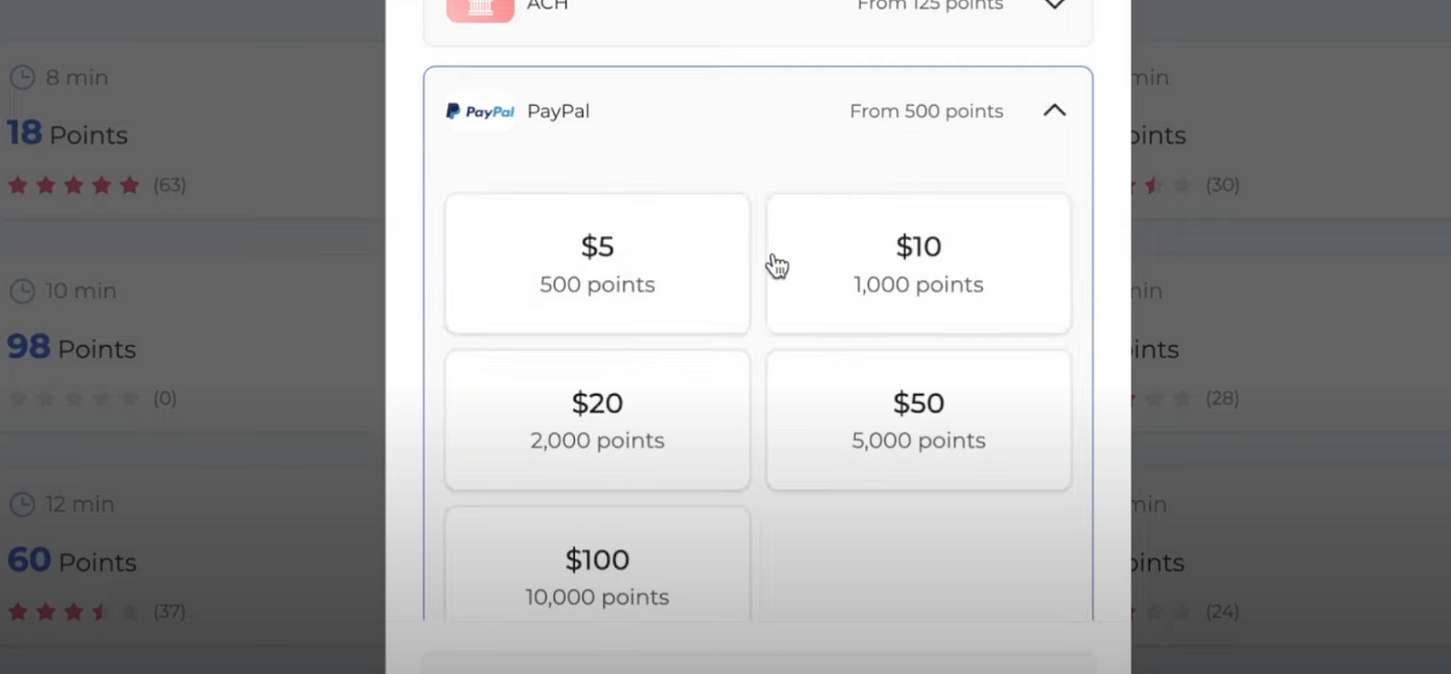This screenshot has height=674, width=1451.
Task: Click the clock icon beside 10 min
Action: coord(22,291)
